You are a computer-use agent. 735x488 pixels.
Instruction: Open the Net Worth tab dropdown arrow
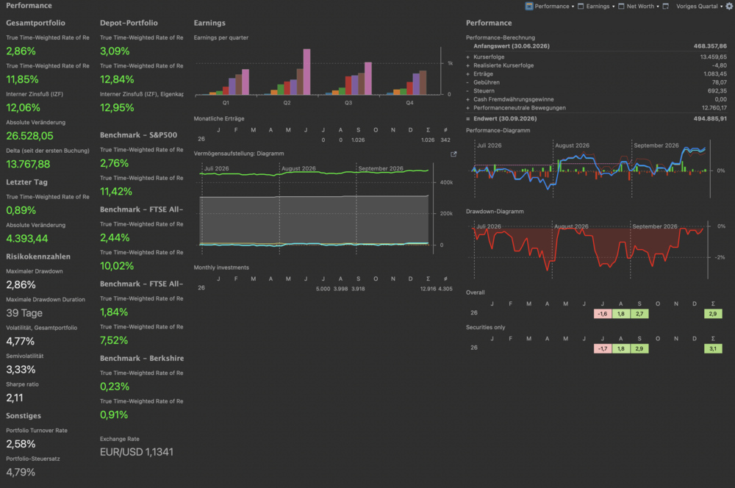[x=658, y=7]
